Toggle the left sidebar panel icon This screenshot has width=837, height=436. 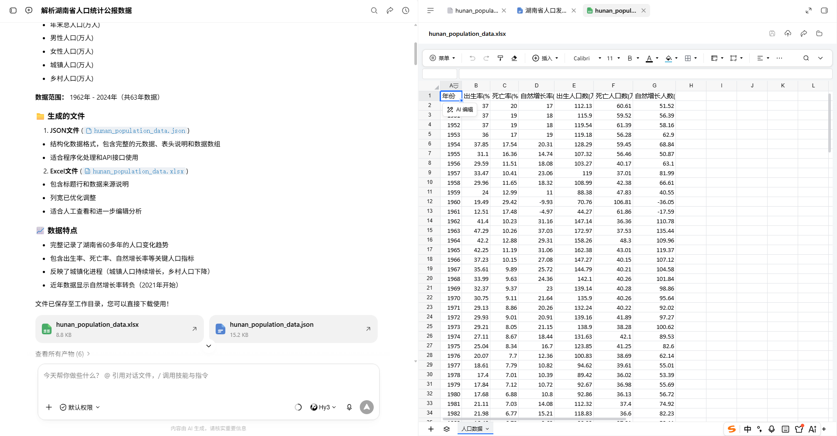click(13, 10)
